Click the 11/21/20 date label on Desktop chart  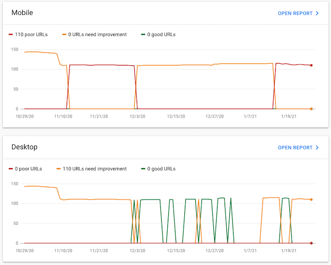pos(99,251)
